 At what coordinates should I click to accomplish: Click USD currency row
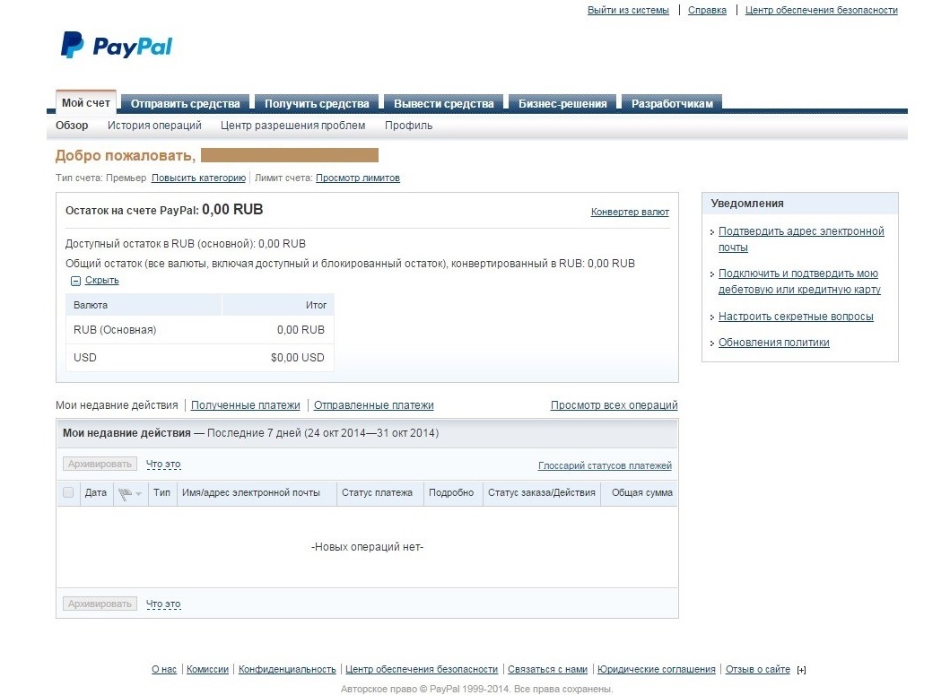tap(200, 358)
